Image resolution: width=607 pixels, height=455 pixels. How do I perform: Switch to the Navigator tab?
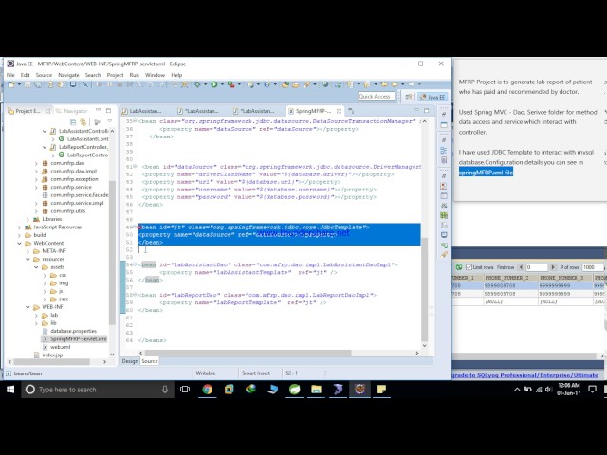tap(72, 111)
